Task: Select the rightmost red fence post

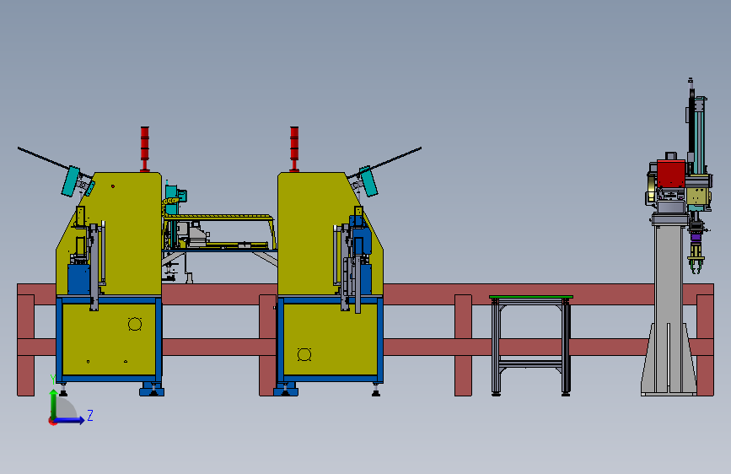Action: [x=706, y=345]
